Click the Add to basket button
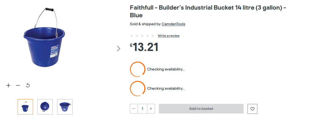The image size is (310, 126). pos(201,109)
